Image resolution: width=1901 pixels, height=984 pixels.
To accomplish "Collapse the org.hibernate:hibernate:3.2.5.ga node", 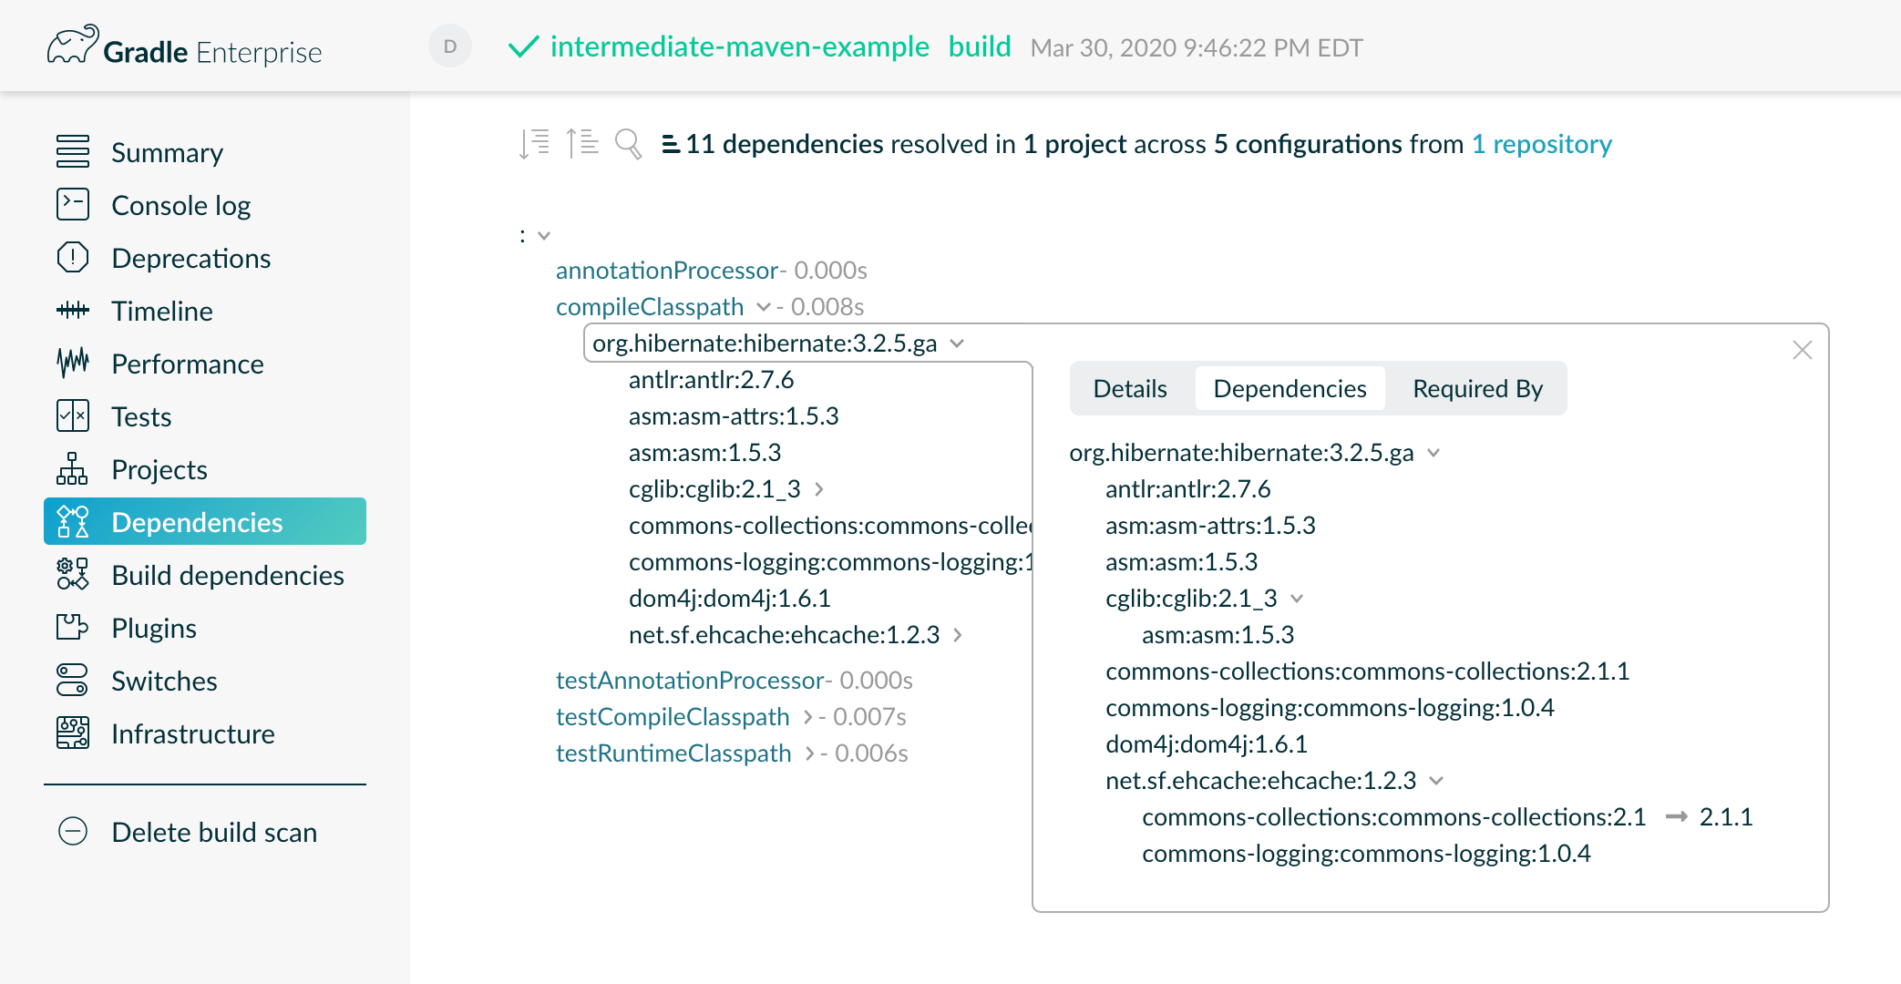I will (x=956, y=343).
